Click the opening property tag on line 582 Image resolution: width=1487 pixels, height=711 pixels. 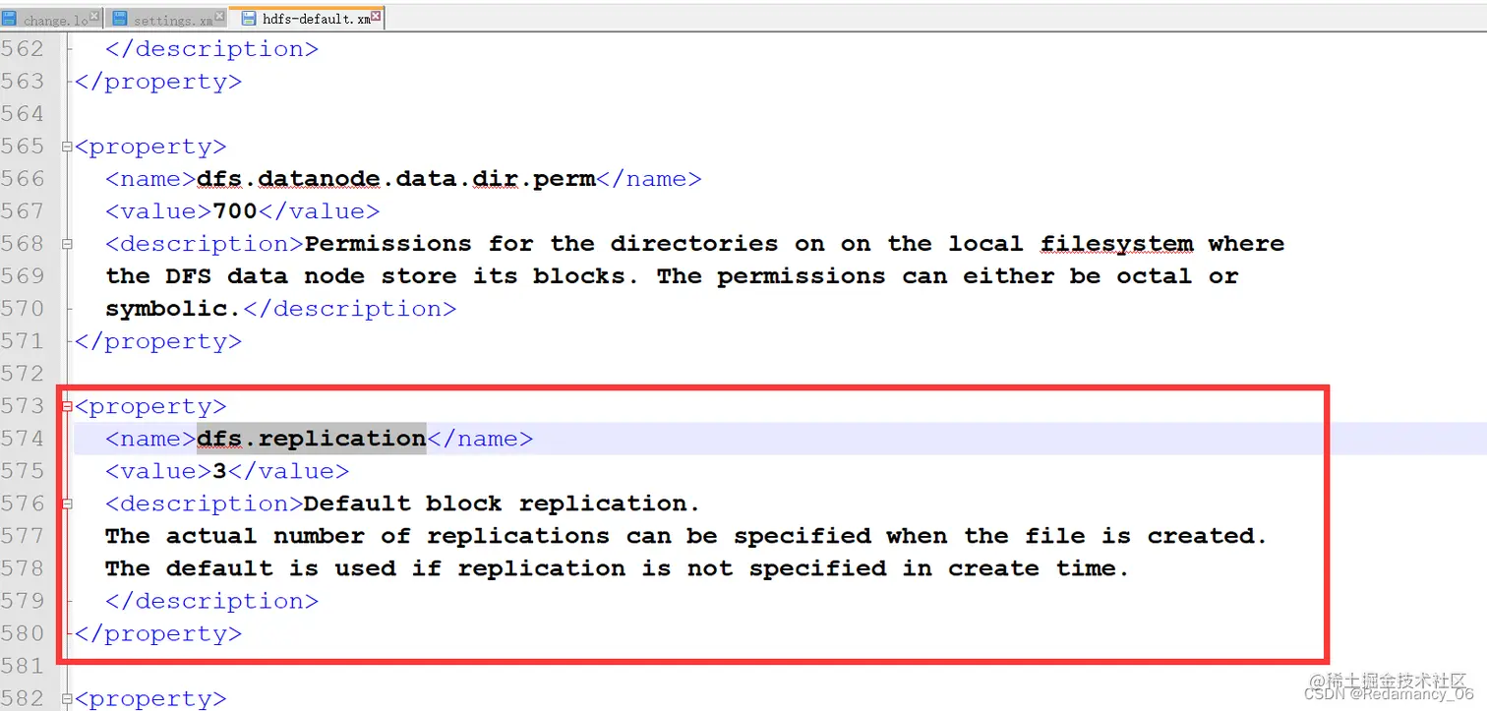(x=150, y=698)
